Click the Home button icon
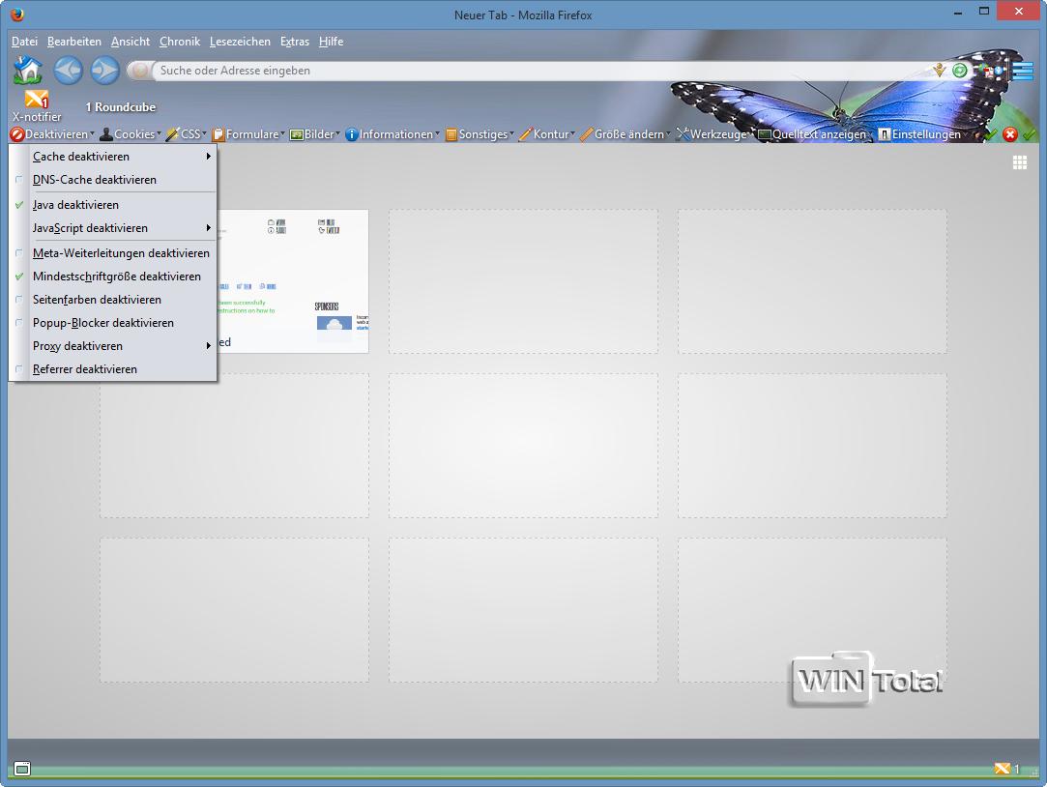Image resolution: width=1047 pixels, height=787 pixels. (28, 71)
